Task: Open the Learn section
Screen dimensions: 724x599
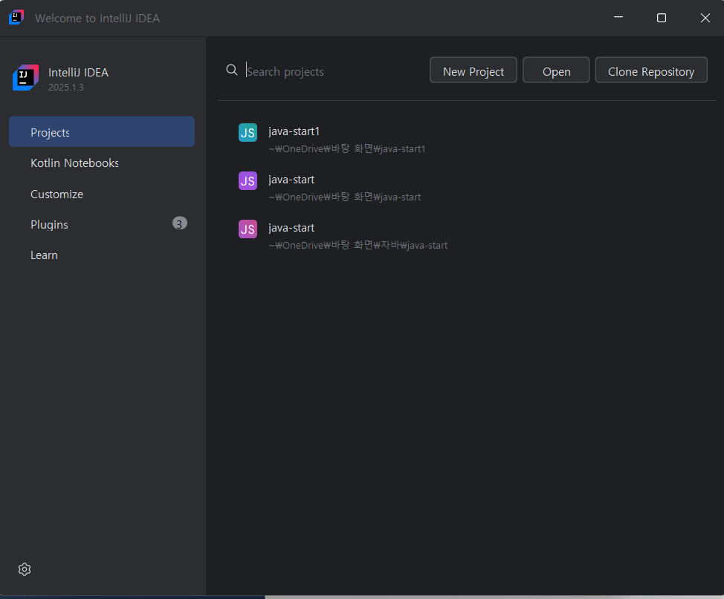Action: coord(102,255)
